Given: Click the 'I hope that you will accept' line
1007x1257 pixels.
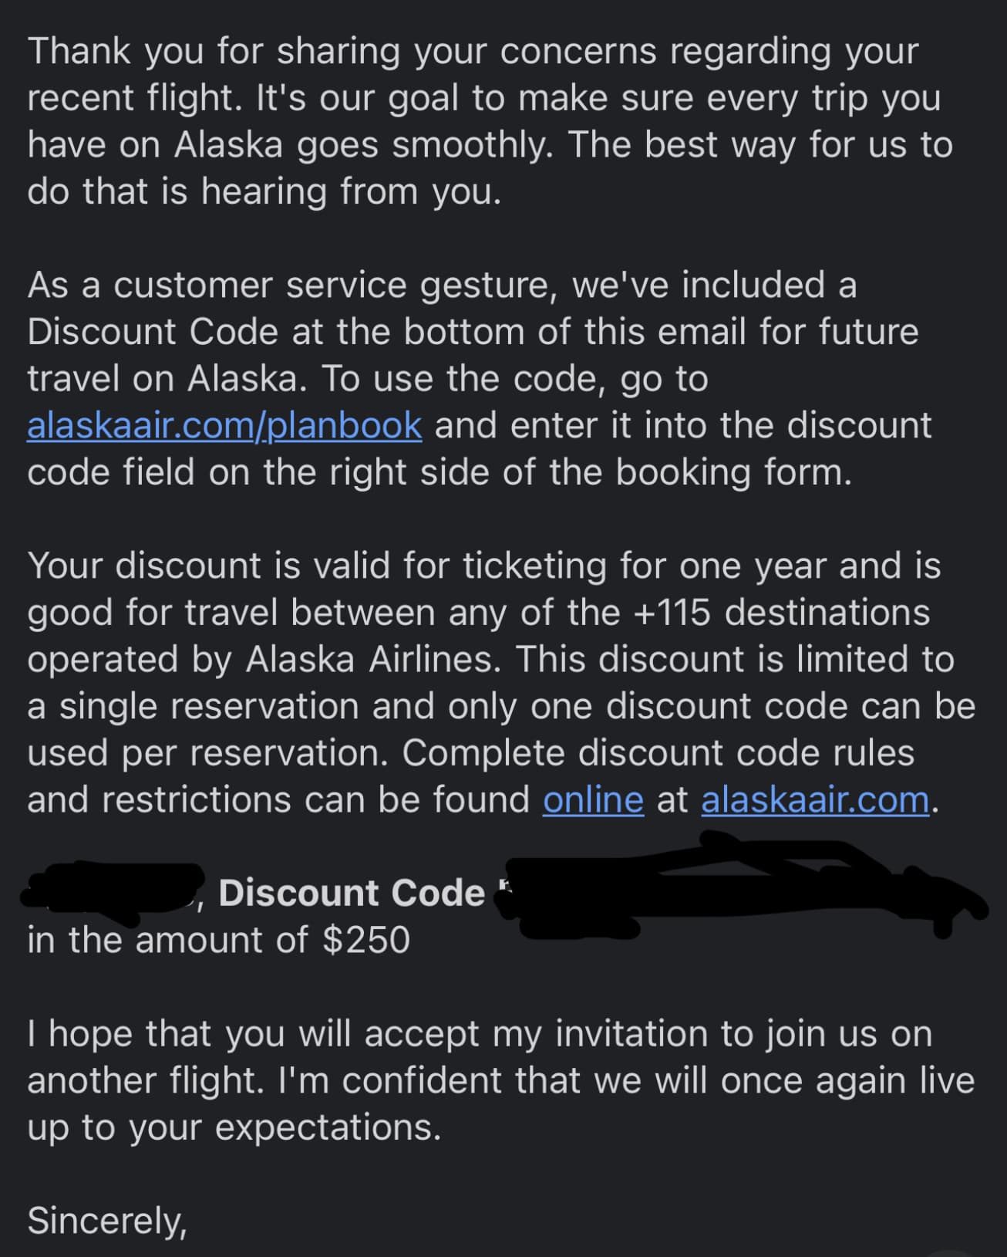Looking at the screenshot, I should (480, 1034).
